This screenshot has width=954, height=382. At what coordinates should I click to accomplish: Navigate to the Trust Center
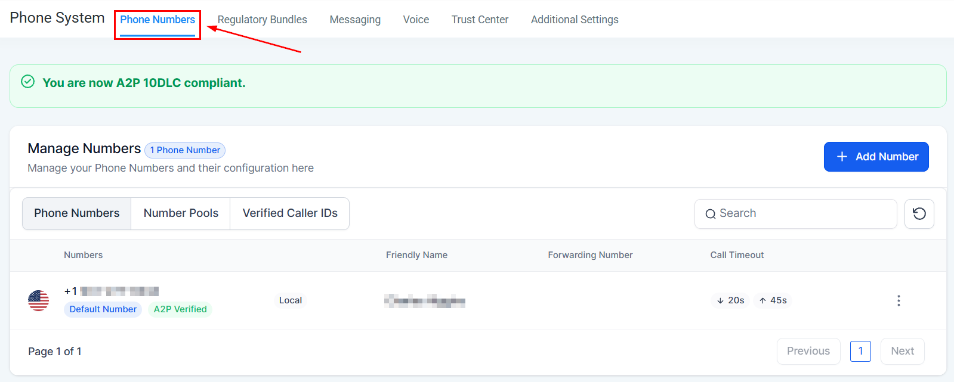pos(480,19)
